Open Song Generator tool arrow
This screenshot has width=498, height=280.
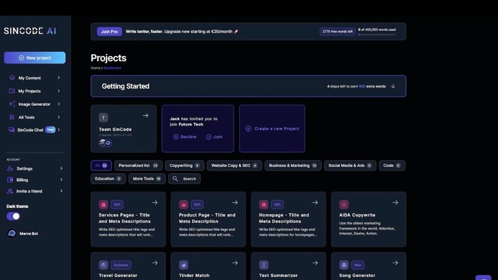click(x=395, y=263)
